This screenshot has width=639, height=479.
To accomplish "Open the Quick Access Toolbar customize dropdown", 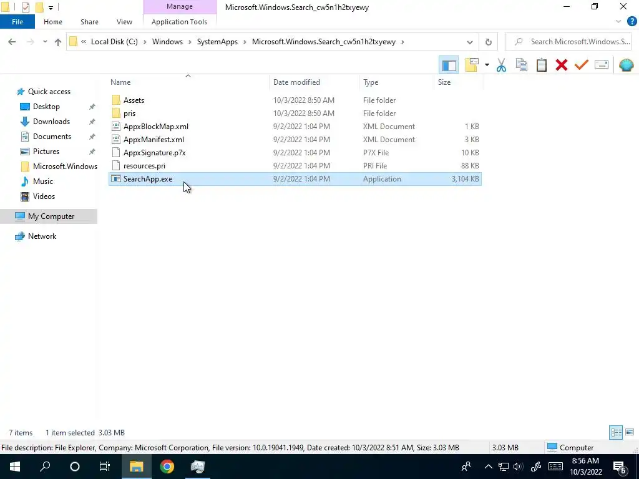I will point(51,7).
